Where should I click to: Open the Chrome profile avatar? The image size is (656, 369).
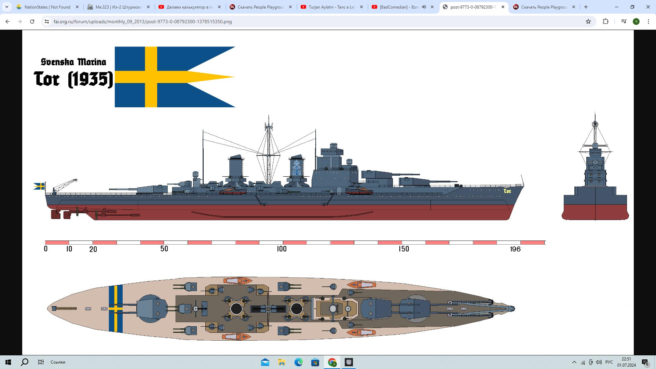[x=636, y=22]
